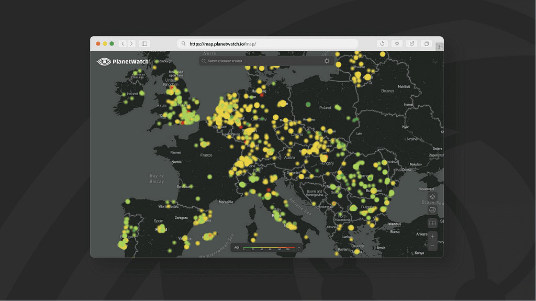Open a new browser tab
536x301 pixels.
[440, 47]
